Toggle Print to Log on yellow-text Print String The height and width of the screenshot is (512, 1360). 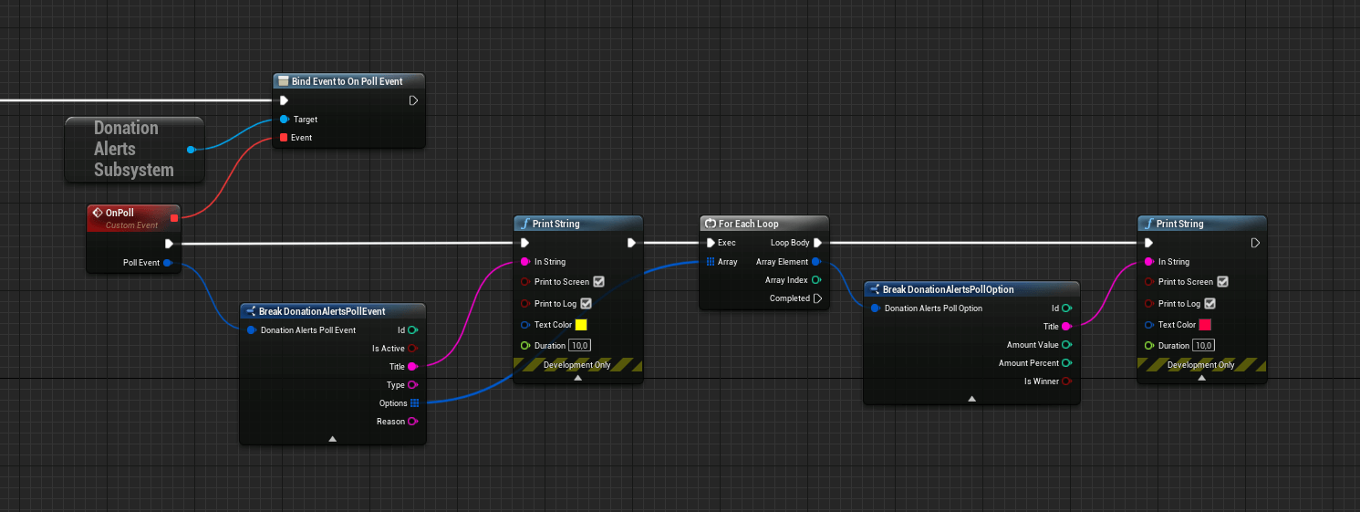(586, 304)
